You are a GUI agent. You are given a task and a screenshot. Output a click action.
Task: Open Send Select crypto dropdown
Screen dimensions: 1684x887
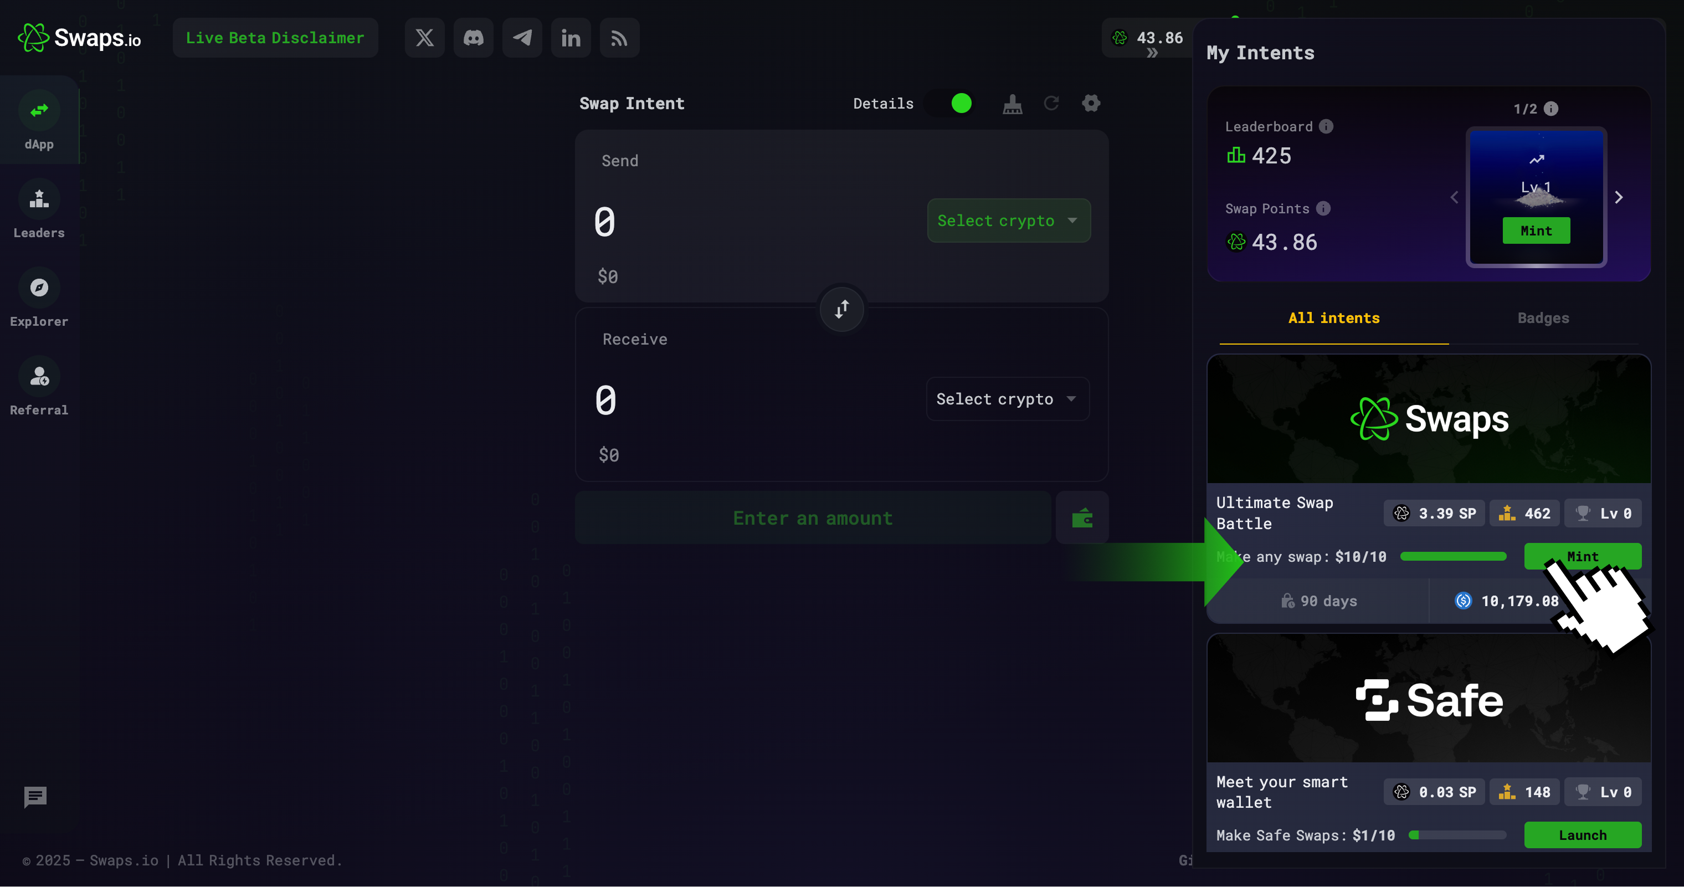coord(1008,221)
